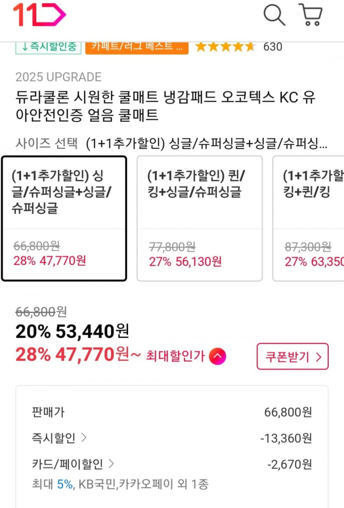Image resolution: width=344 pixels, height=508 pixels.
Task: Select the 싱글/슈퍼싱글+싱글/슈퍼싱글 option card
Action: (x=64, y=218)
